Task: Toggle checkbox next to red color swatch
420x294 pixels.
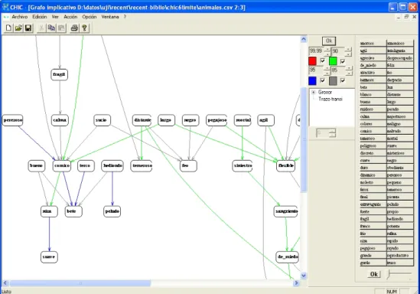Action: coord(323,60)
